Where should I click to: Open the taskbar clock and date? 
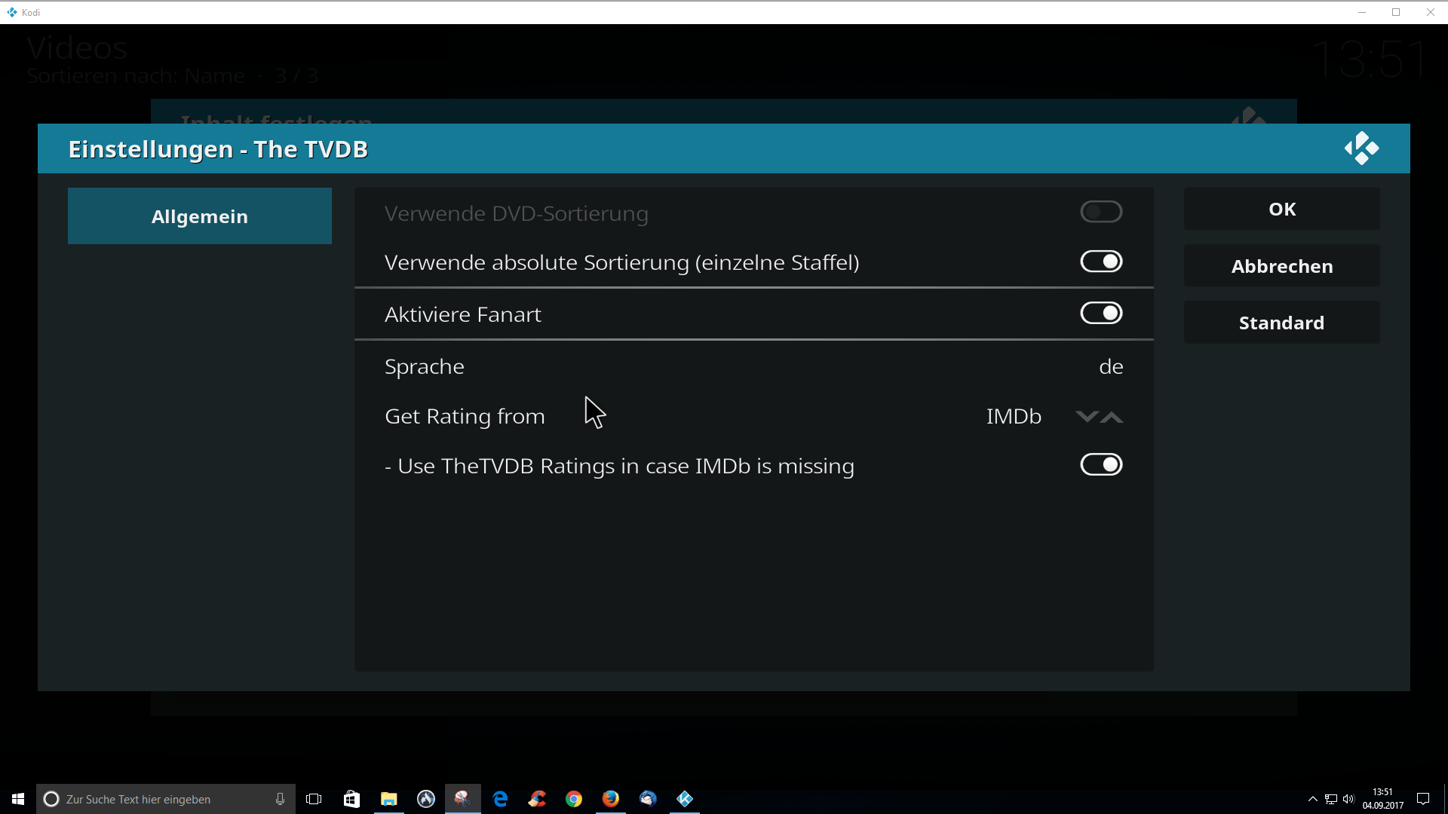(x=1382, y=799)
